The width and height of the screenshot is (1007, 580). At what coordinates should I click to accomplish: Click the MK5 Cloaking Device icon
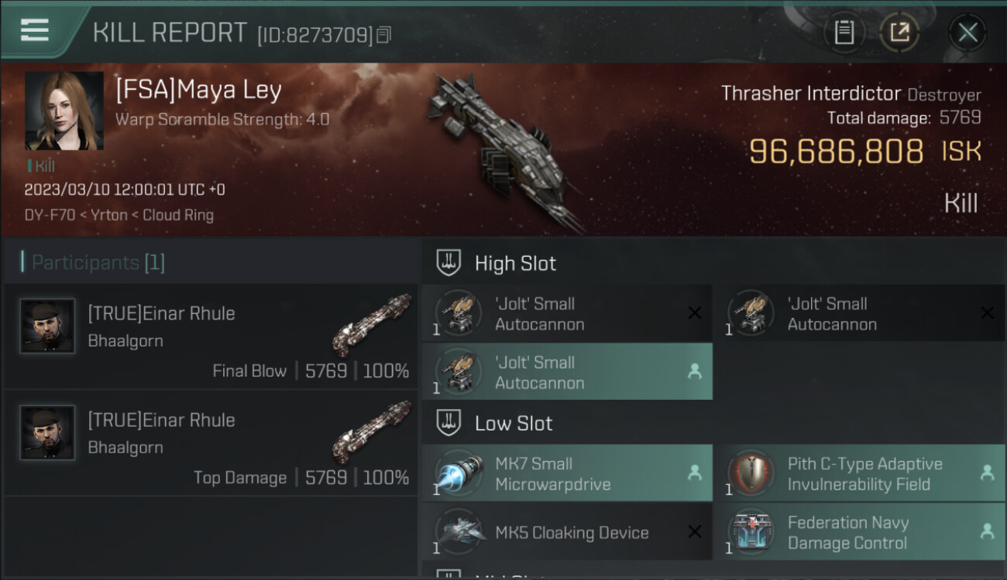coord(458,532)
